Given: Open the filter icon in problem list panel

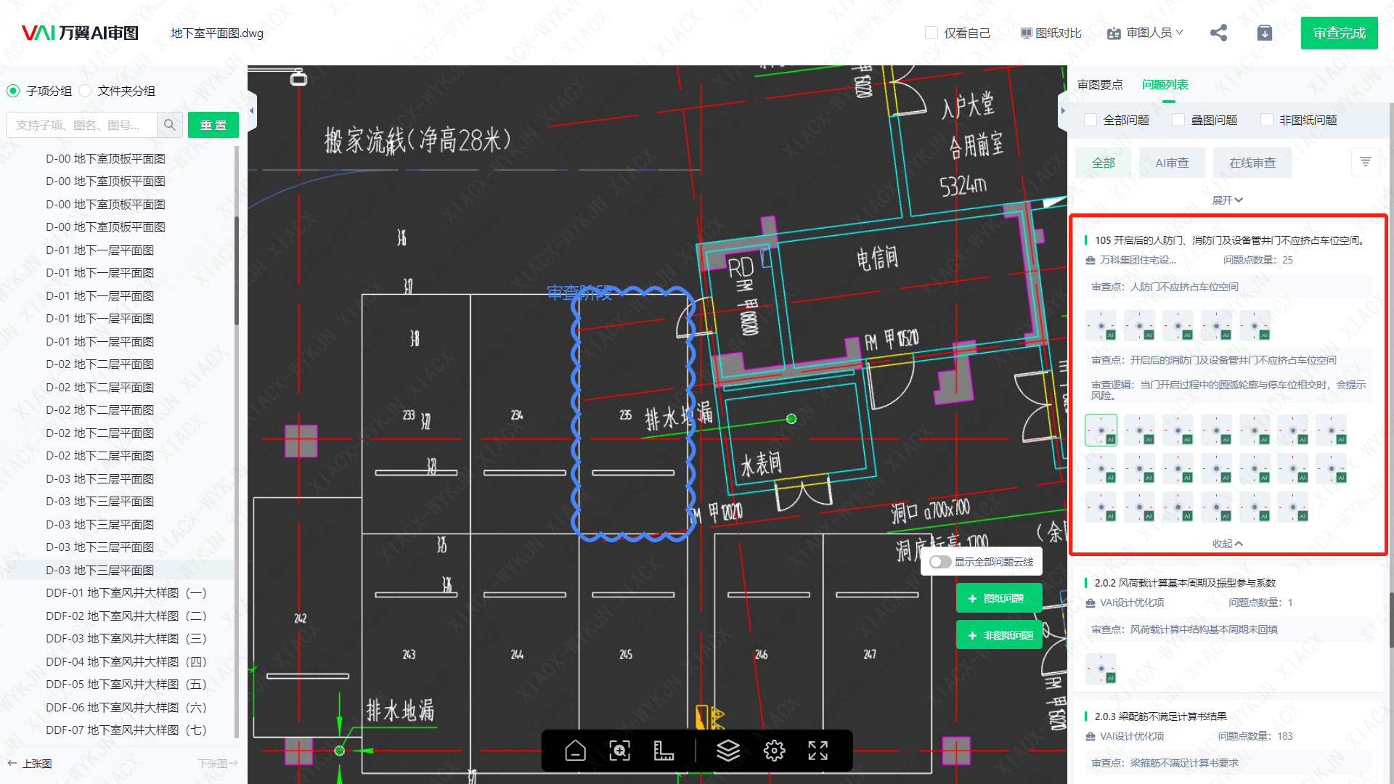Looking at the screenshot, I should pyautogui.click(x=1366, y=161).
